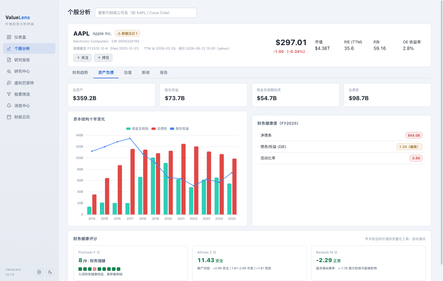Click the version label v0.1.0
443x281 pixels.
10,275
